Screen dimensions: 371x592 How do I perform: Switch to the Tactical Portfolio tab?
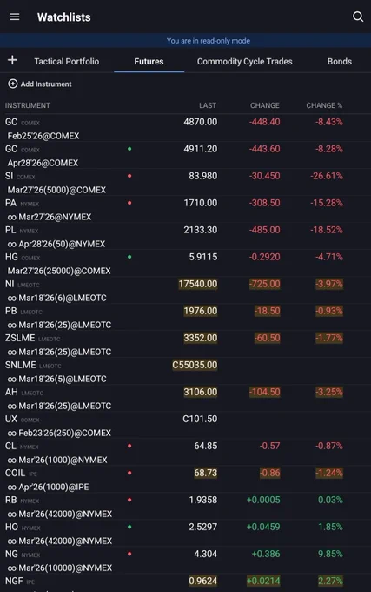click(x=67, y=61)
